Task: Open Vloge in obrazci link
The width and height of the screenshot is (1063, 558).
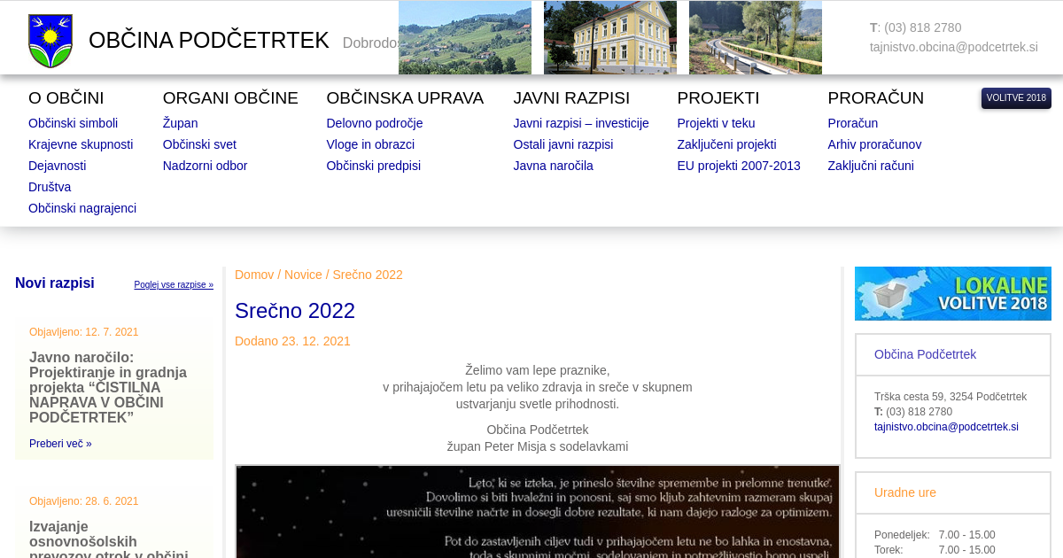Action: [x=370, y=144]
